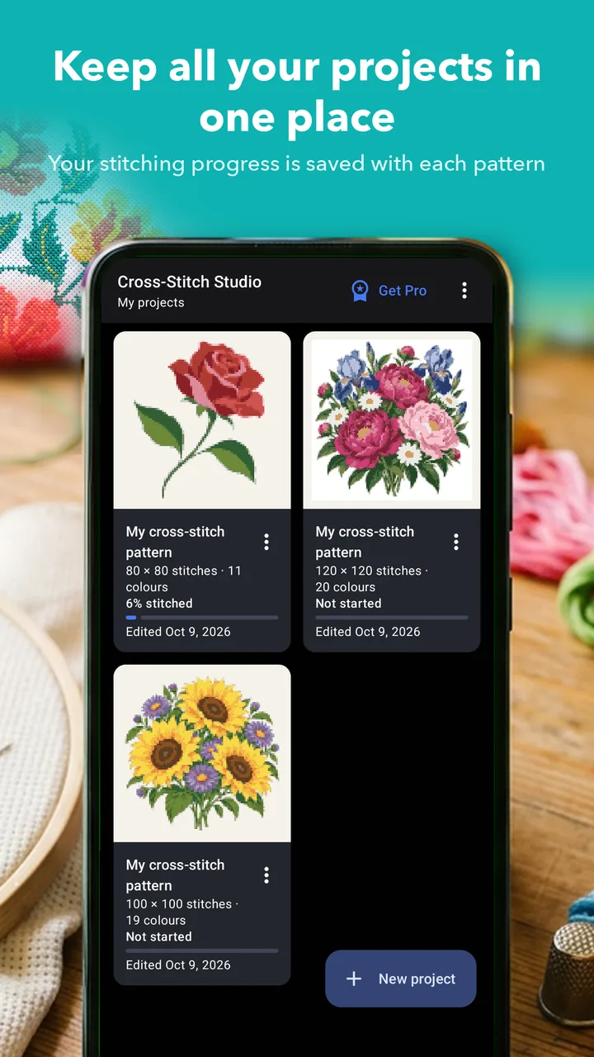Select the Cross-Stitch Studio title

190,282
